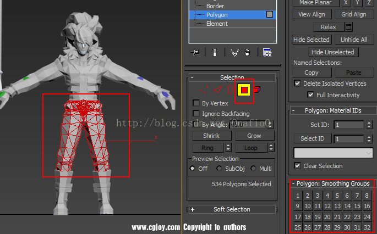
Task: Click Make Unique icon in modifier stack
Action: click(234, 52)
